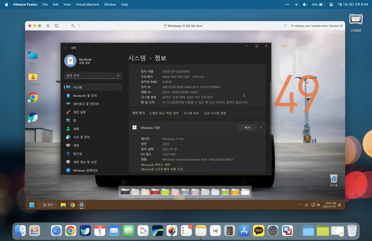Show hidden tray icons chevron in the Windows taskbar

click(x=300, y=205)
